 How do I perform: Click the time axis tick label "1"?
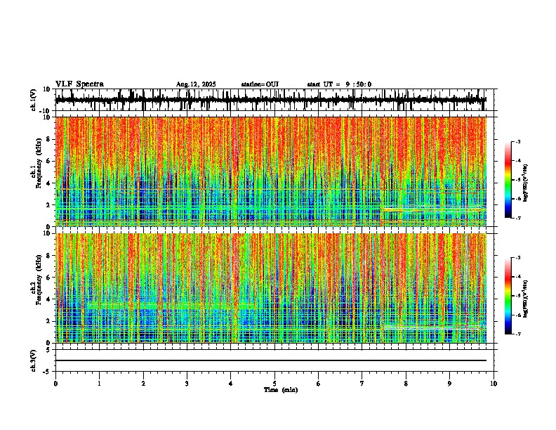click(x=99, y=384)
